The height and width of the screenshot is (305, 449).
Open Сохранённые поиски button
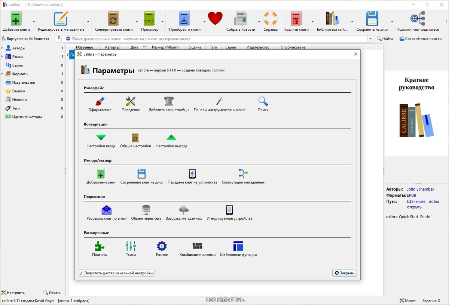[x=421, y=39]
